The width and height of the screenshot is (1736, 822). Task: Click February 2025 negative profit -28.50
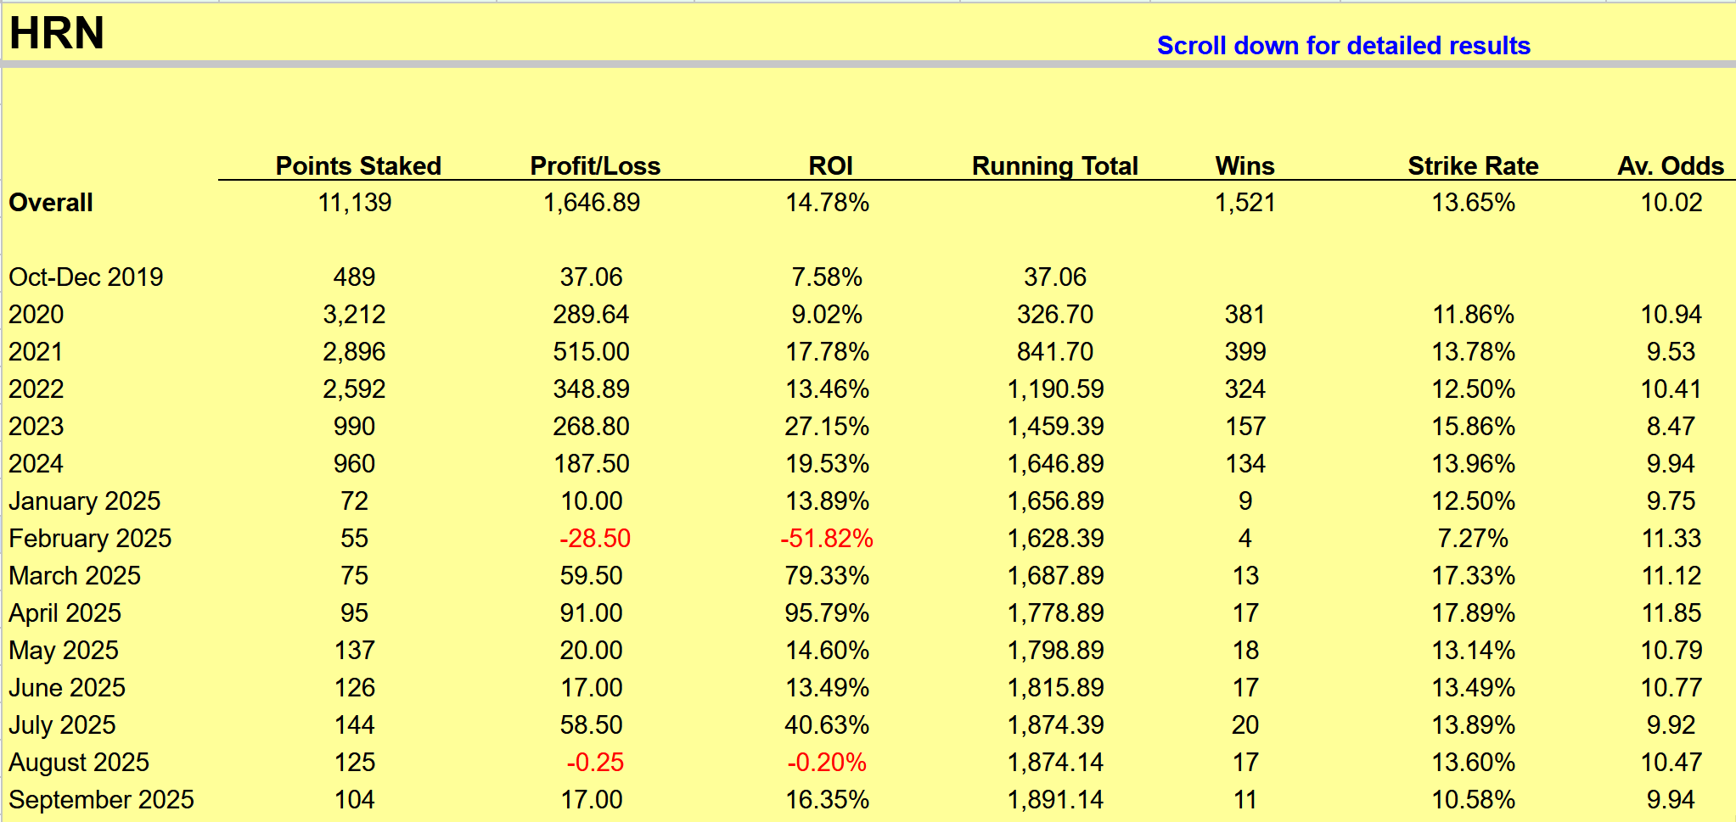tap(594, 539)
